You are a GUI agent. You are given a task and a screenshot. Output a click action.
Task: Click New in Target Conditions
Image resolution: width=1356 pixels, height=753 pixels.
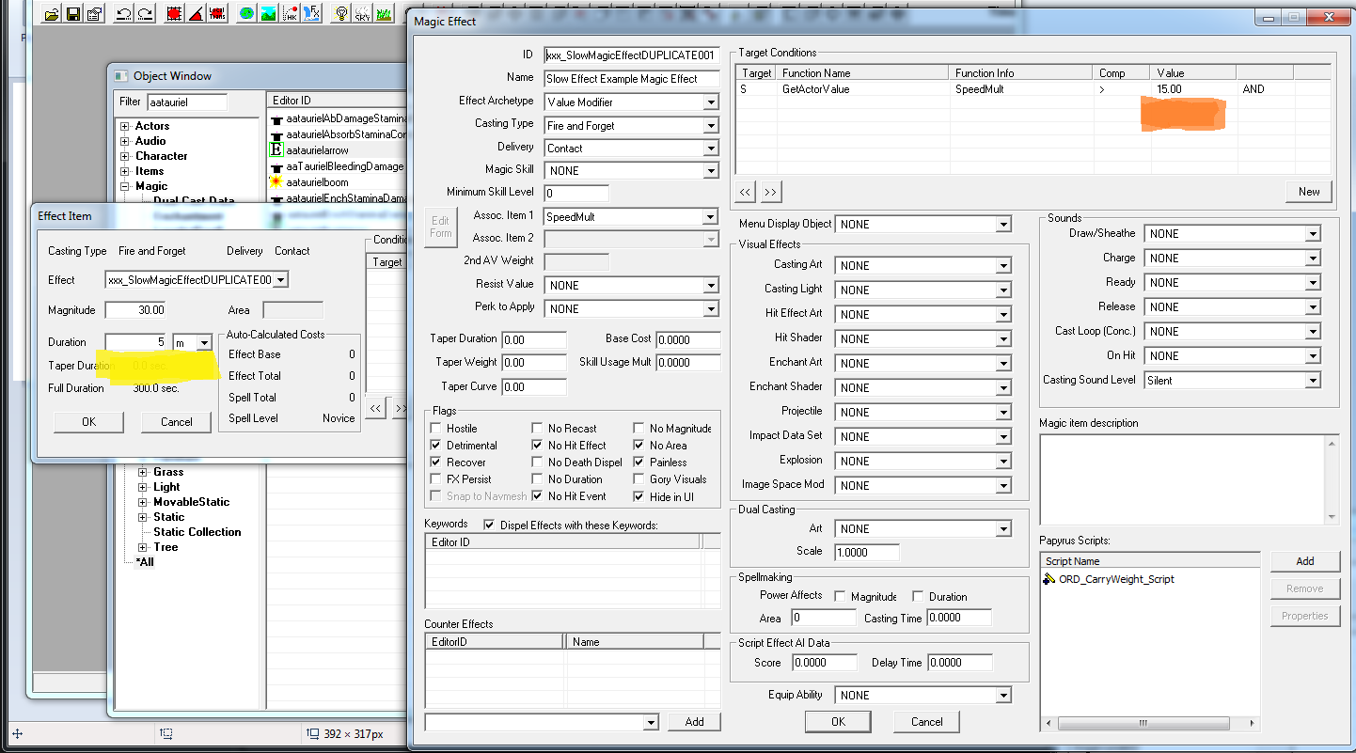1309,192
